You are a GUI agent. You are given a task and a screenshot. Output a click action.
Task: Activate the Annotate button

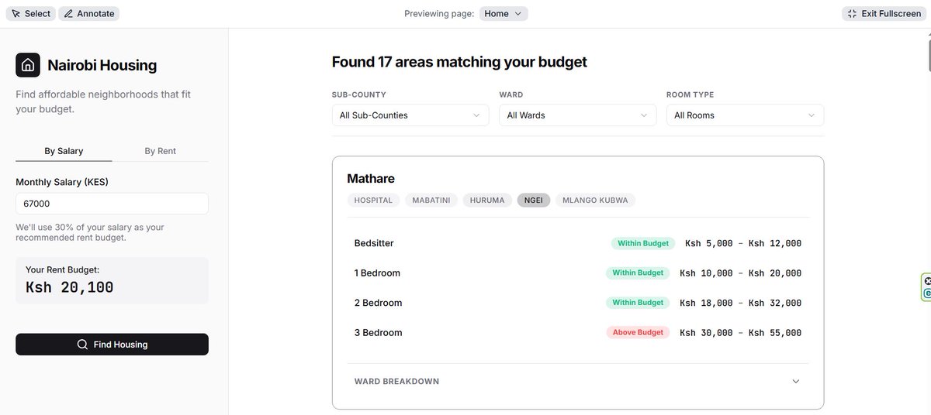[x=88, y=14]
